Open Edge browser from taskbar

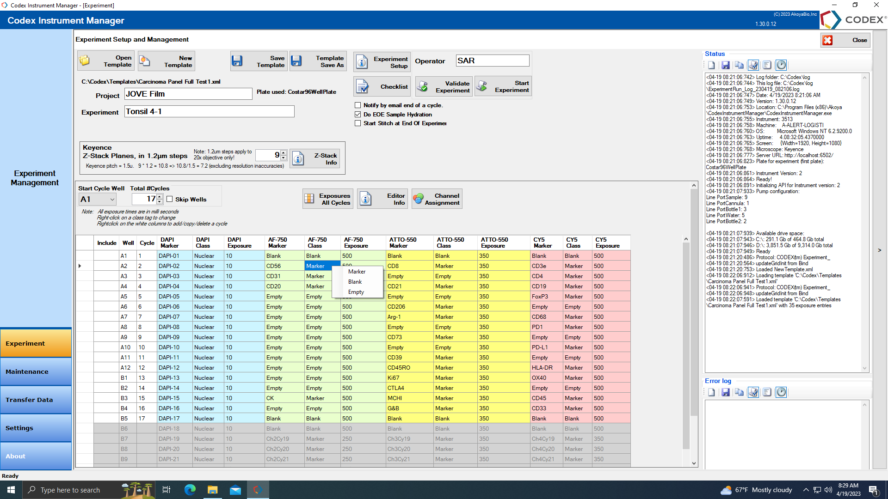pyautogui.click(x=190, y=490)
